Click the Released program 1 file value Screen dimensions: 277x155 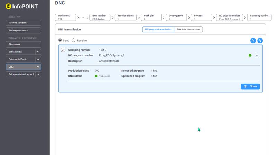[x=154, y=71]
